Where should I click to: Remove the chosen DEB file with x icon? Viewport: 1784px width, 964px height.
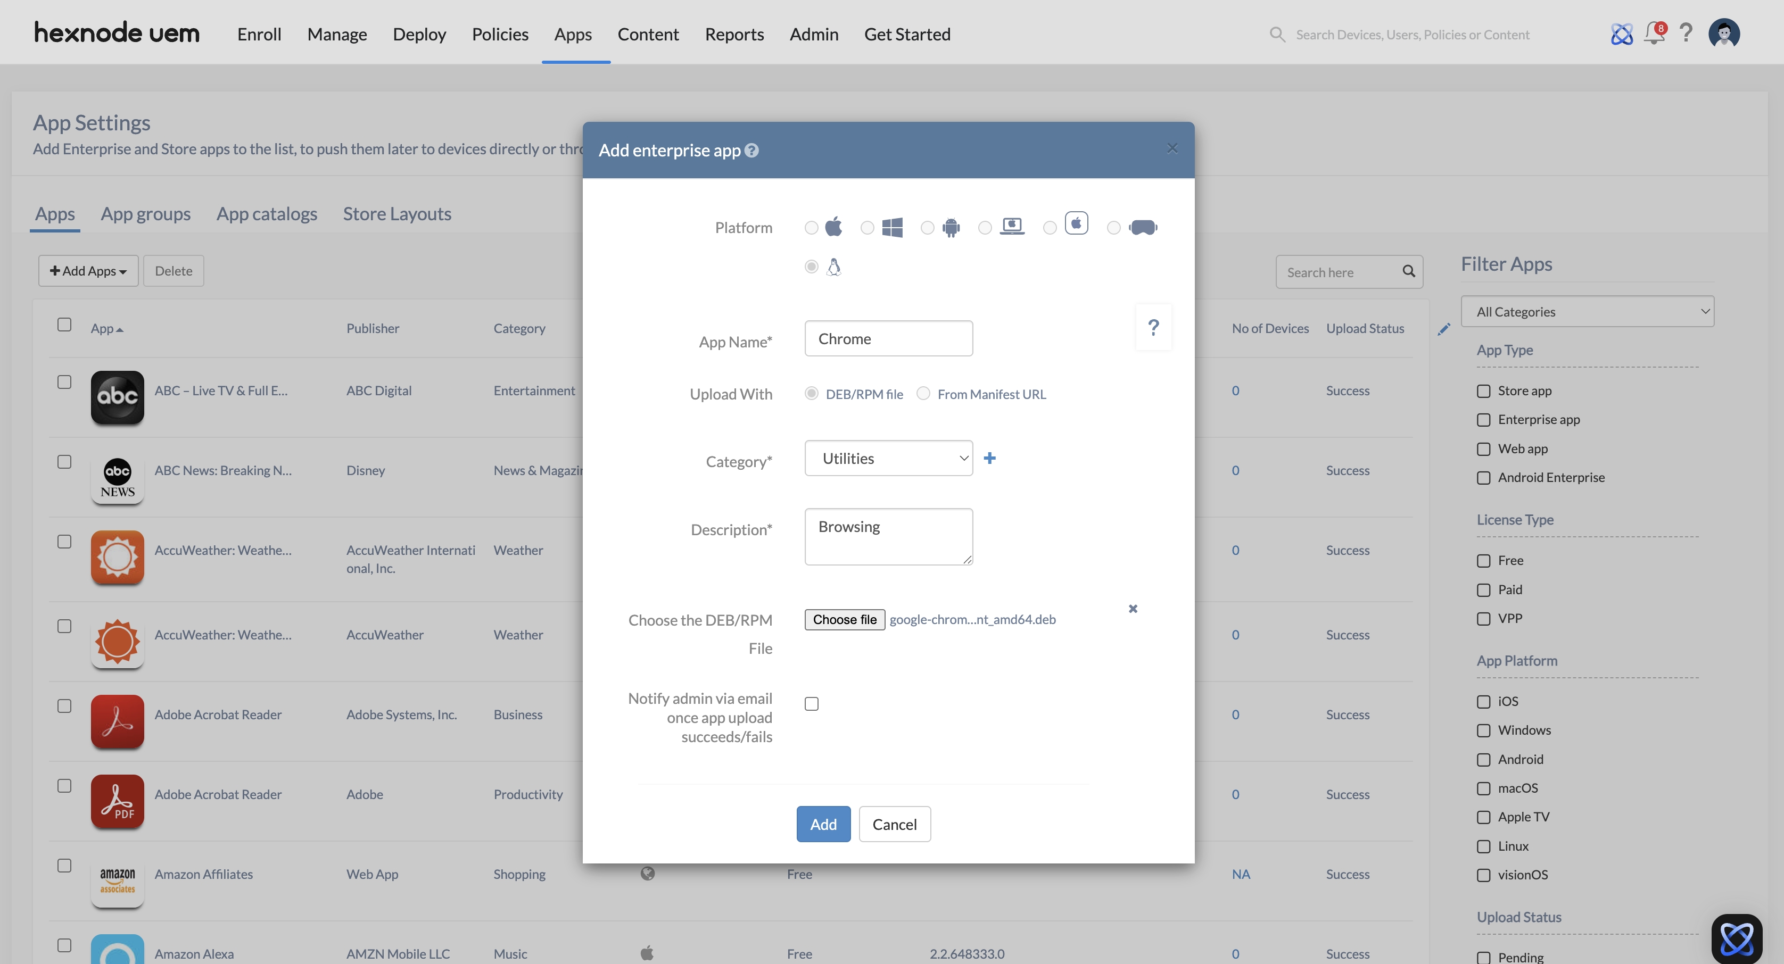(x=1133, y=609)
